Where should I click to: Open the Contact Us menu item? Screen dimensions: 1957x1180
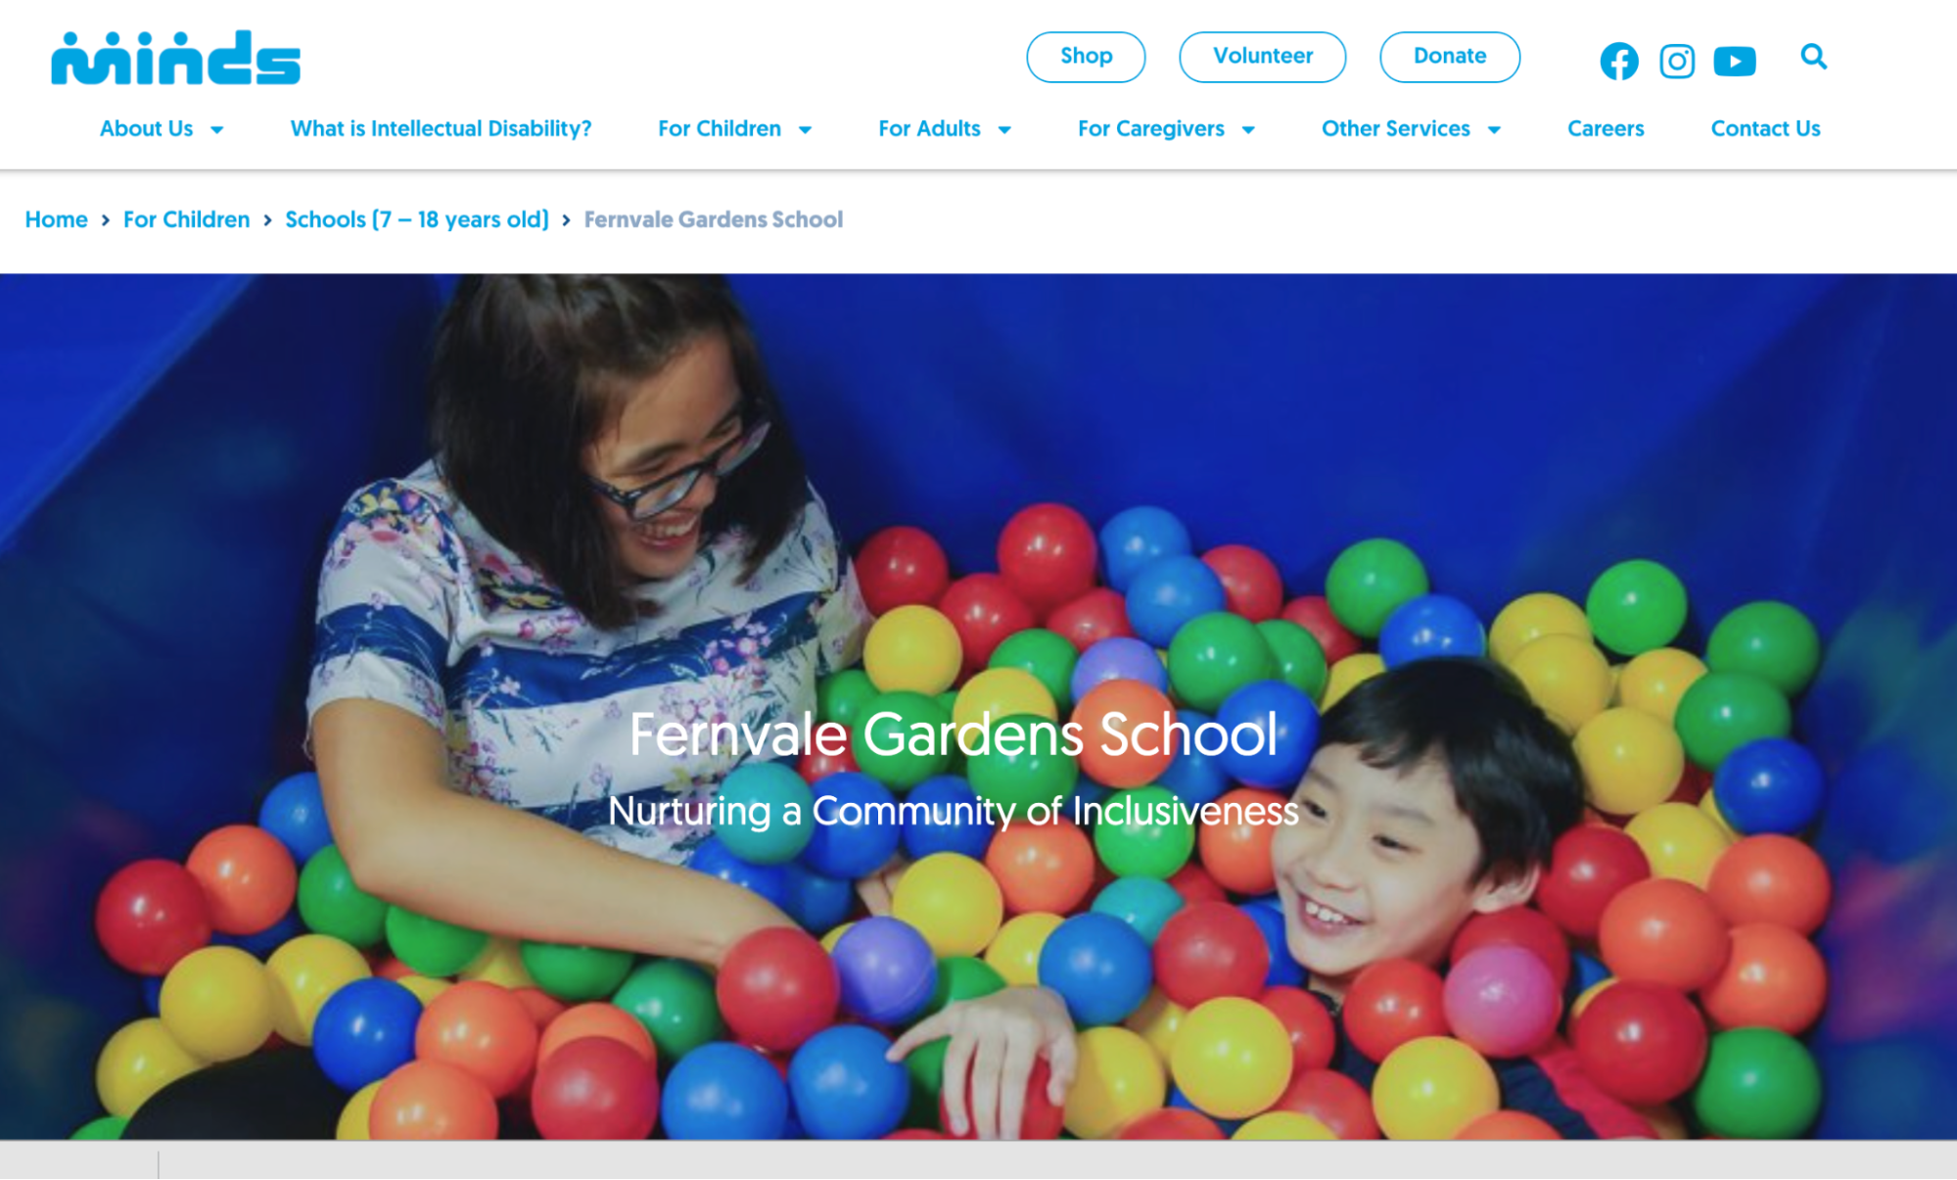(1765, 128)
